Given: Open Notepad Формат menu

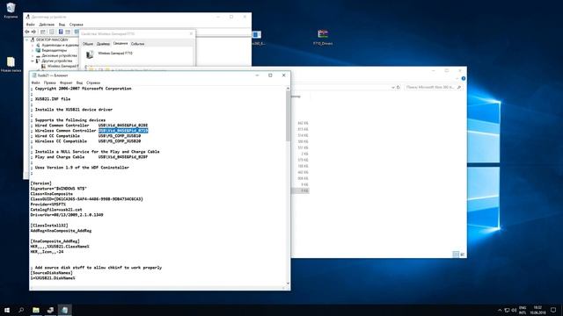Looking at the screenshot, I should point(66,83).
